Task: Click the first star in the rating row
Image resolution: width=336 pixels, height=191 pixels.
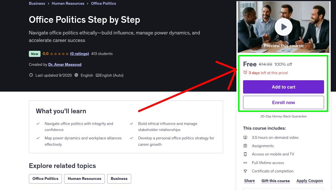Action: [x=52, y=54]
